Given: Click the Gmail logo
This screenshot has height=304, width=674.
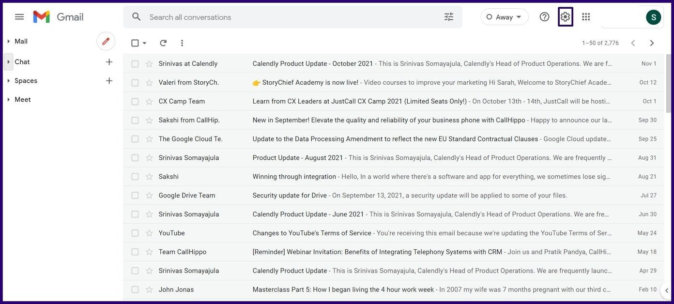Looking at the screenshot, I should coord(58,17).
